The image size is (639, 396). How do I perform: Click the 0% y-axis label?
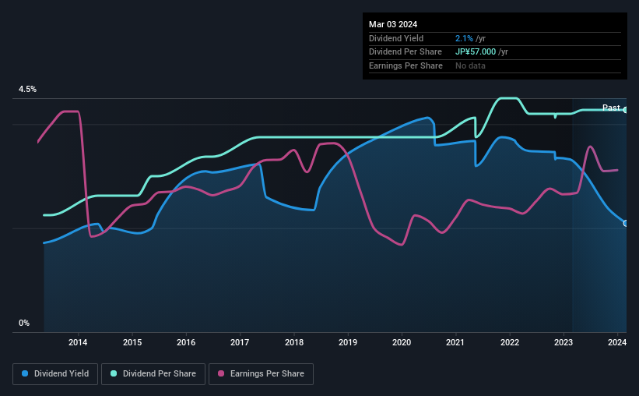click(x=24, y=323)
